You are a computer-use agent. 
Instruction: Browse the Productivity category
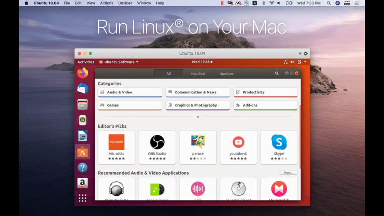click(266, 92)
